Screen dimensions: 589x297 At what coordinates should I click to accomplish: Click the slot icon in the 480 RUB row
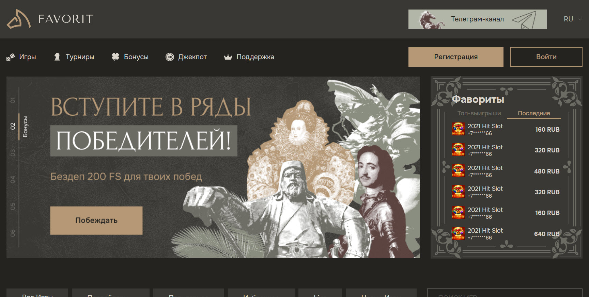(x=458, y=171)
